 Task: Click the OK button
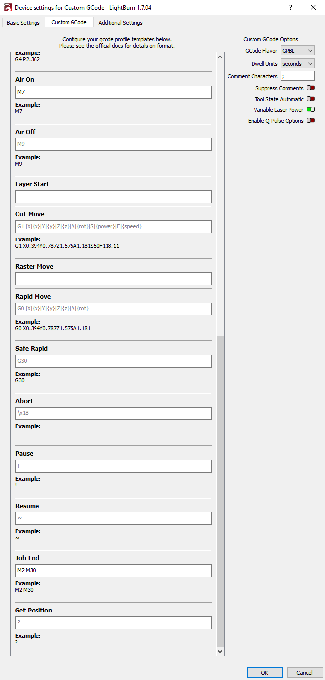tap(265, 673)
